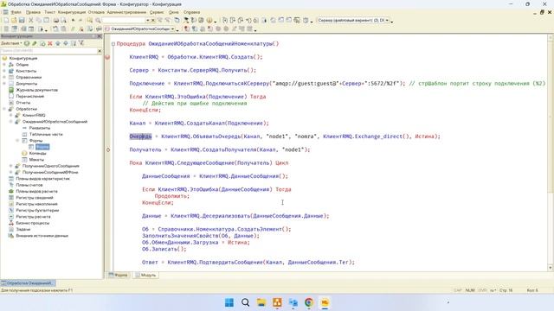Click the Open file toolbar icon

[14, 21]
